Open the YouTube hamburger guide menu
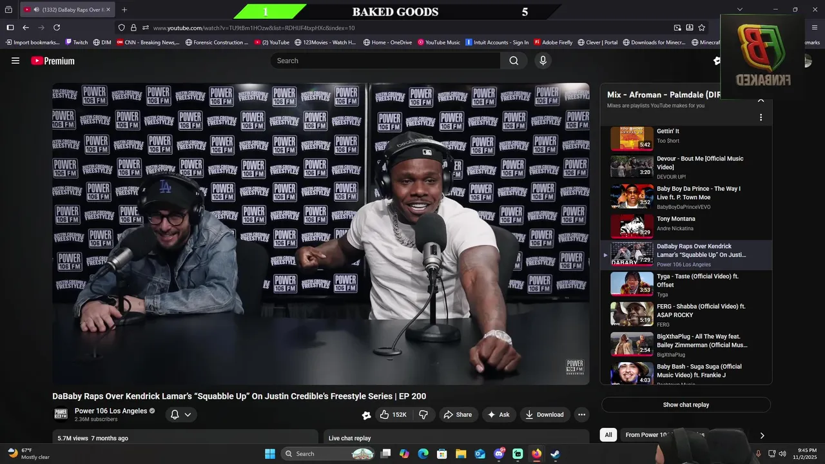Viewport: 825px width, 464px height. click(x=15, y=61)
